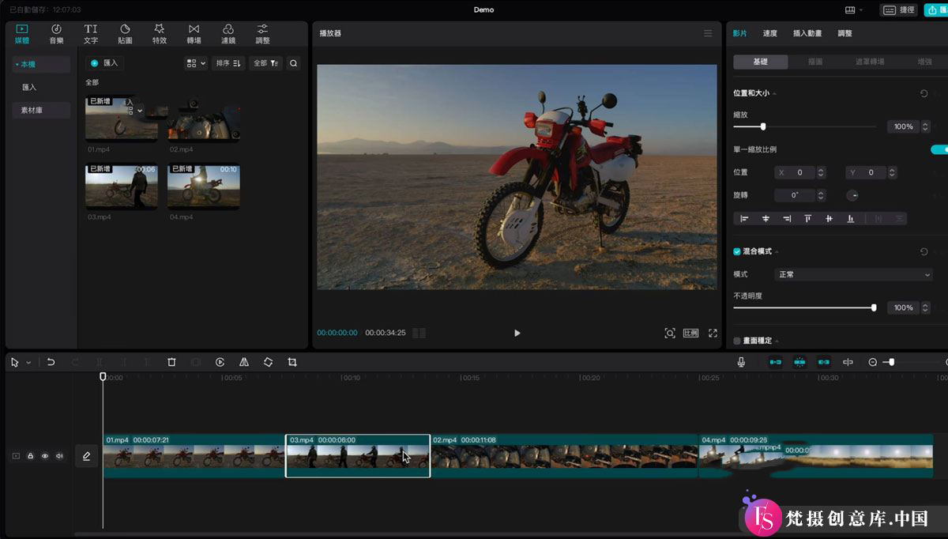Click the 比例 aspect ratio button
The image size is (948, 539).
pos(690,334)
